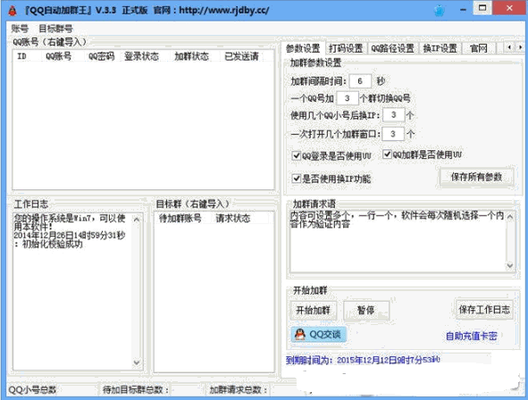The image size is (528, 400).
Task: Click QQ小号总数 in status bar
Action: (x=32, y=390)
